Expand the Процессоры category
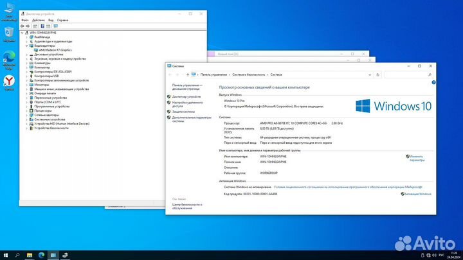463x260 pixels. [x=26, y=111]
